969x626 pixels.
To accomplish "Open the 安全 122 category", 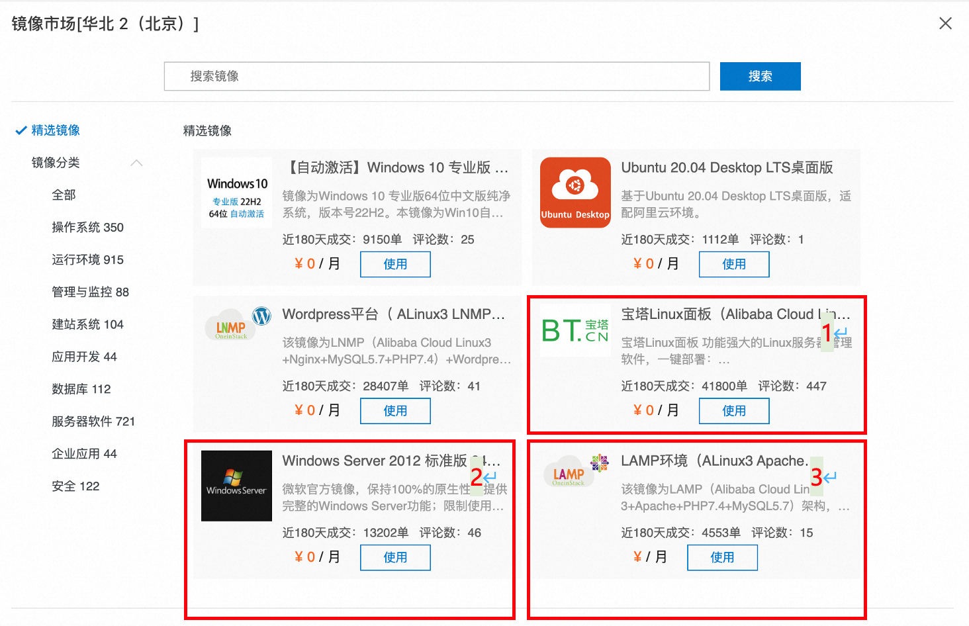I will [x=75, y=487].
